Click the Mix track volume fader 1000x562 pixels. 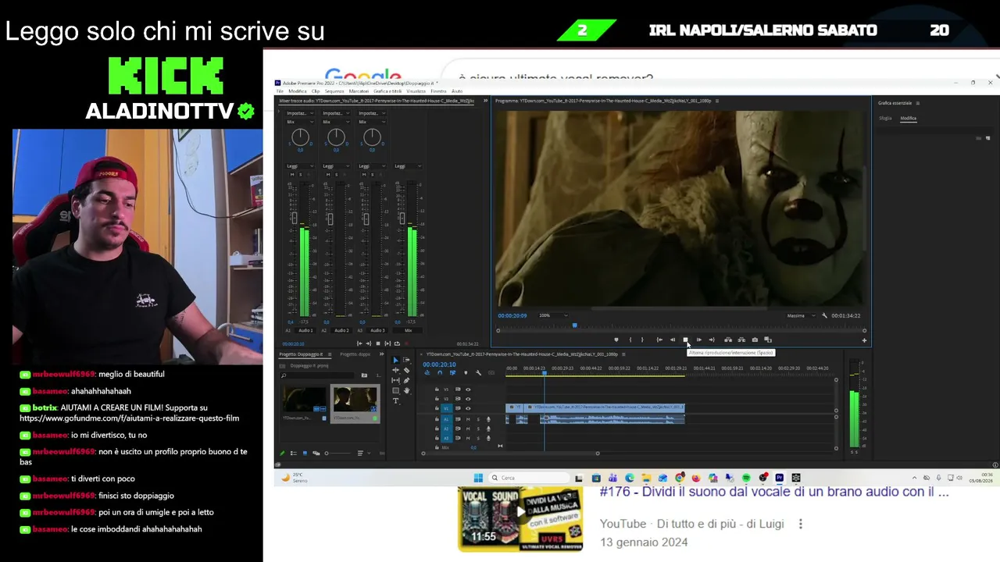pos(402,219)
